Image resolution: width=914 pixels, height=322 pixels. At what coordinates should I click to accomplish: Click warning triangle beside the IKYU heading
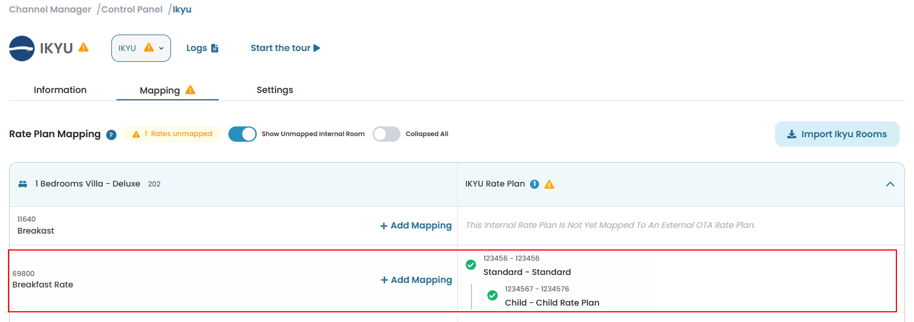pyautogui.click(x=84, y=48)
